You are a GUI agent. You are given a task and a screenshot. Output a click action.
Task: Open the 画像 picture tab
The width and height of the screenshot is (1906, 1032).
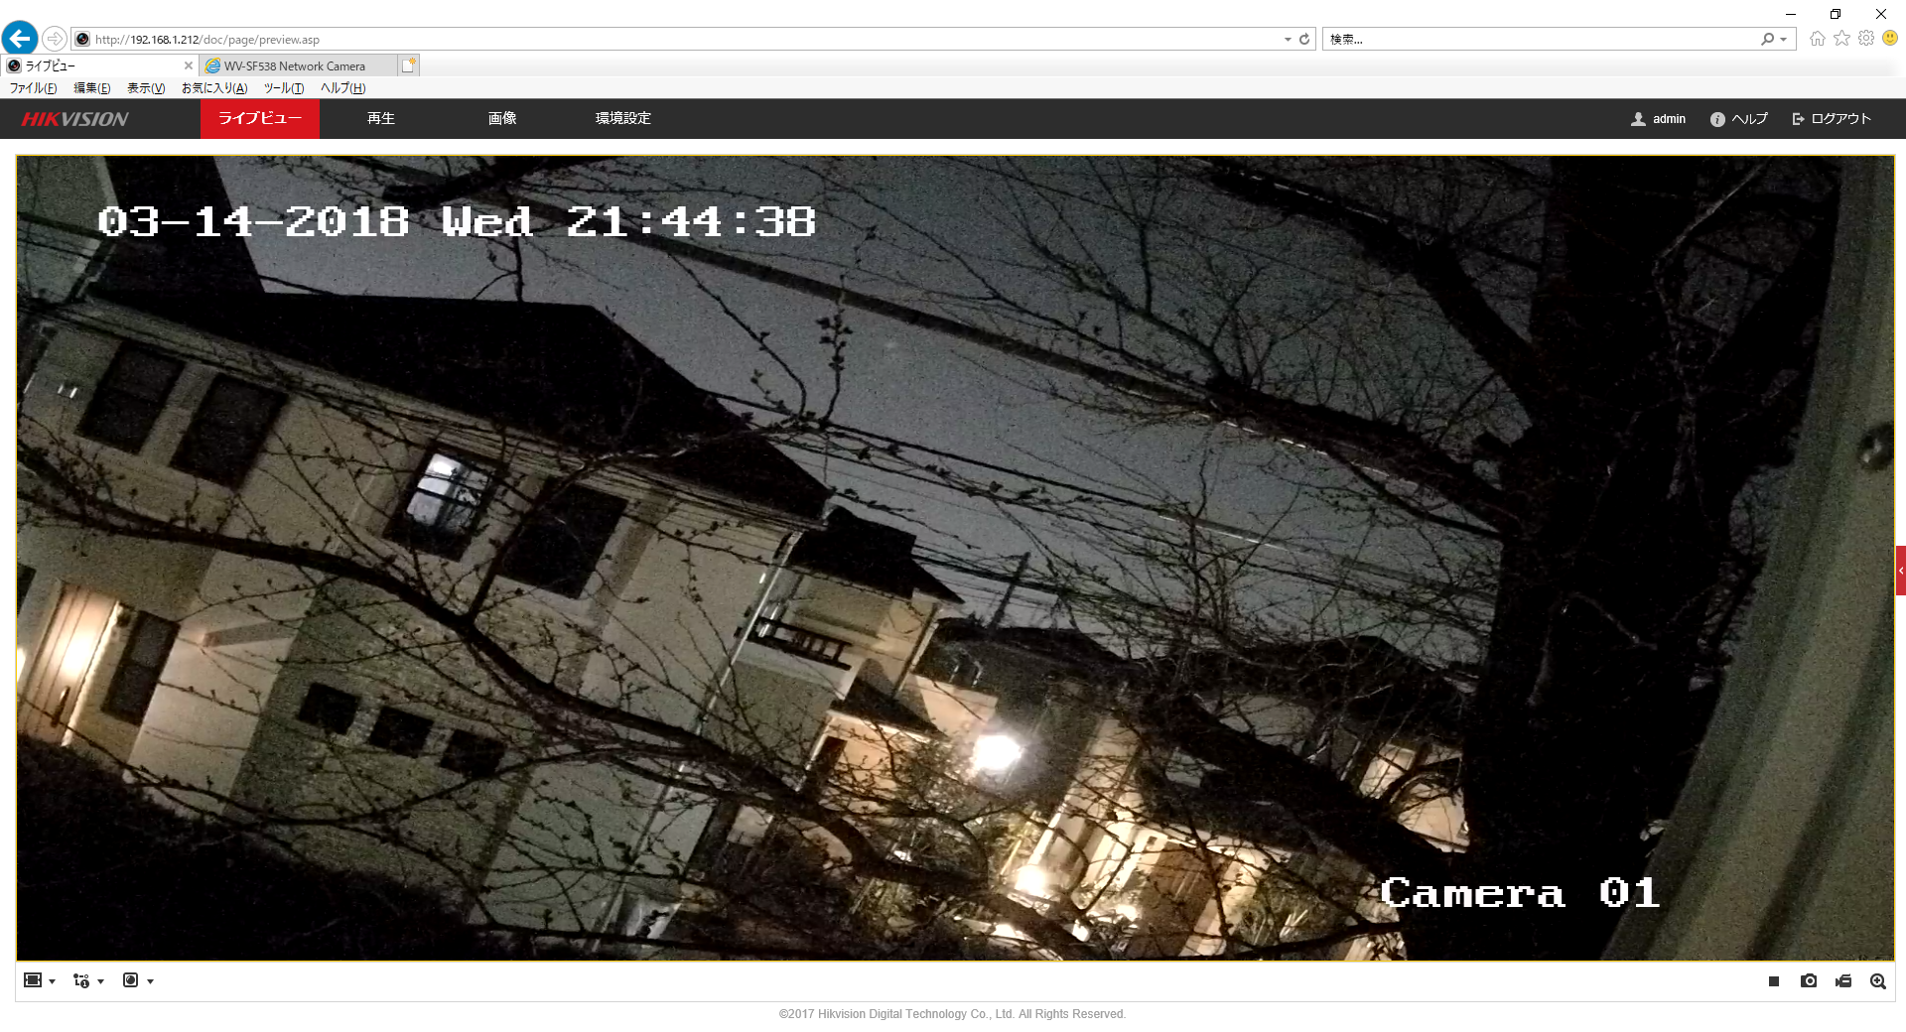point(502,118)
